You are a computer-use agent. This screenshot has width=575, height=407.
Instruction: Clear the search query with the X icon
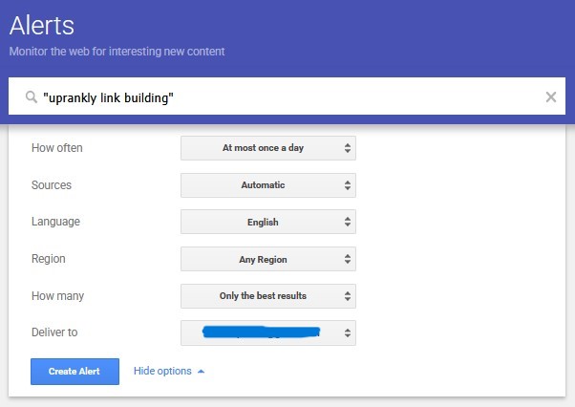click(551, 97)
